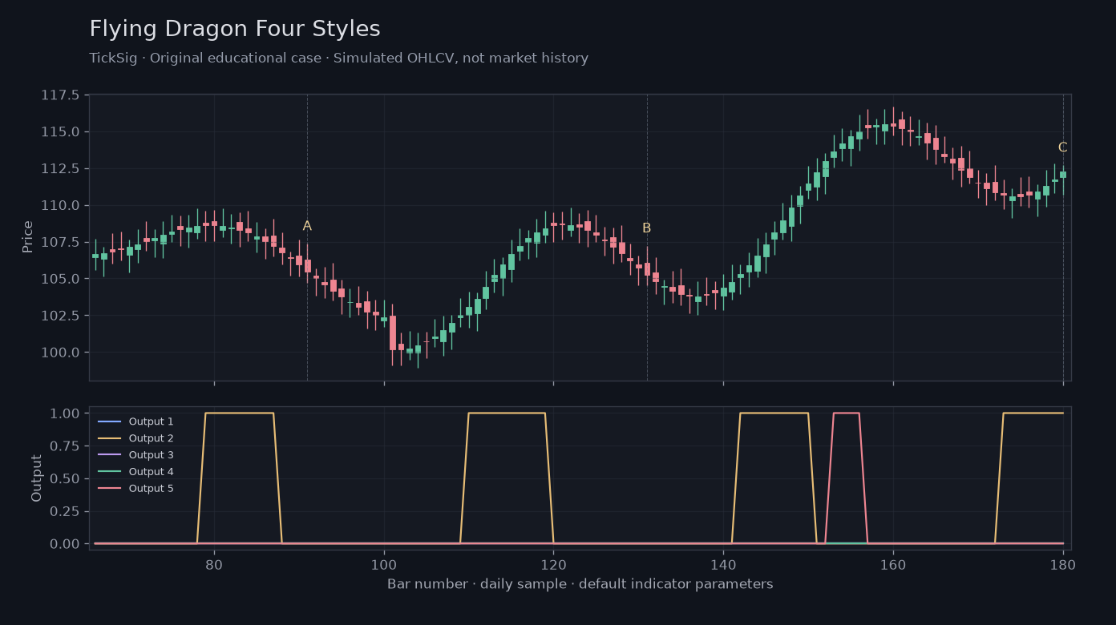1116x625 pixels.
Task: Select Output 5 legend entry
Action: pos(135,489)
